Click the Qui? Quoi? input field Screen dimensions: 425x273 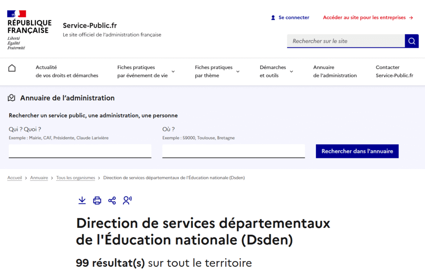point(80,151)
